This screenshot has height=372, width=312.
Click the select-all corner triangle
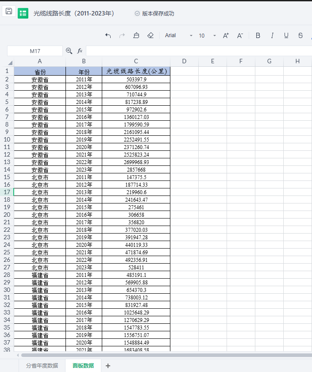(x=10, y=63)
